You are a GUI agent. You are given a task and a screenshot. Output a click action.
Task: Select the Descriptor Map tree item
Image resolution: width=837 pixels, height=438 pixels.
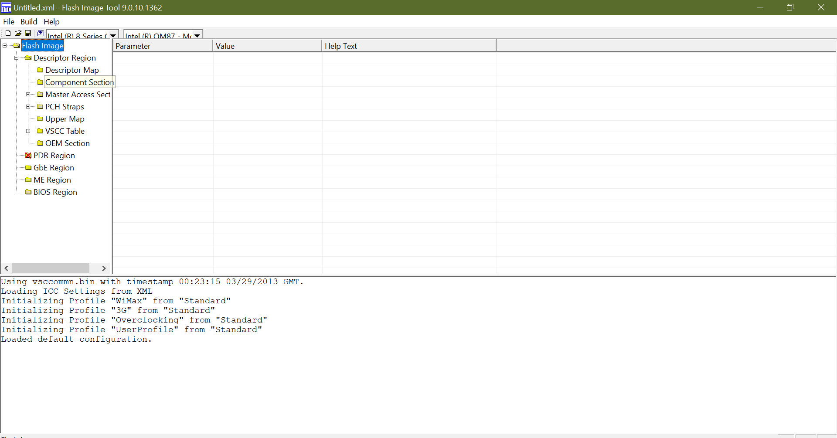[72, 70]
